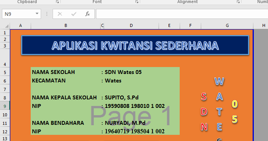This screenshot has height=141, width=268.
Task: Select column D header
Action: pos(131,25)
